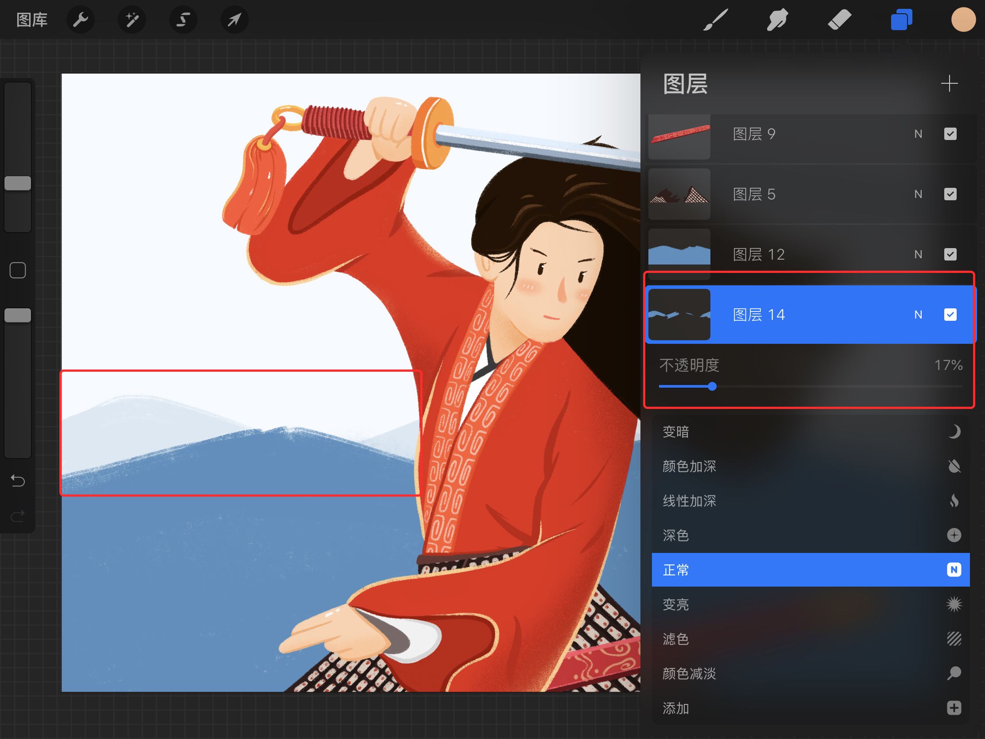Return to 图库 gallery
Image resolution: width=985 pixels, height=739 pixels.
coord(31,19)
